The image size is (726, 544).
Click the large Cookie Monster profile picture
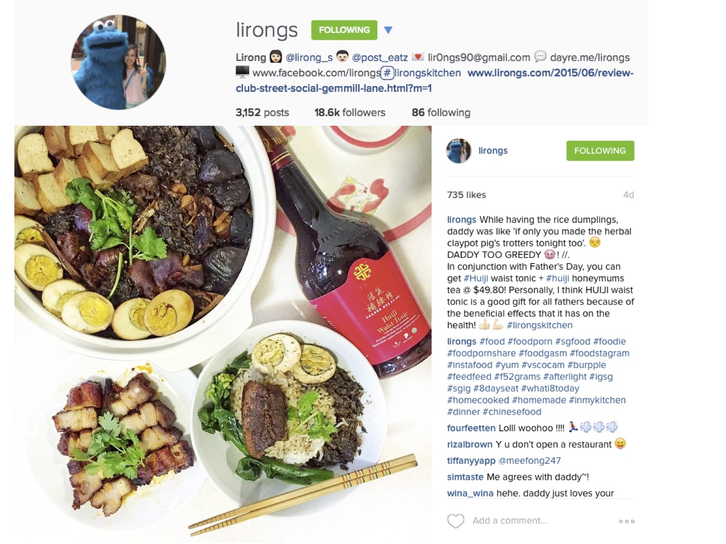pyautogui.click(x=119, y=62)
